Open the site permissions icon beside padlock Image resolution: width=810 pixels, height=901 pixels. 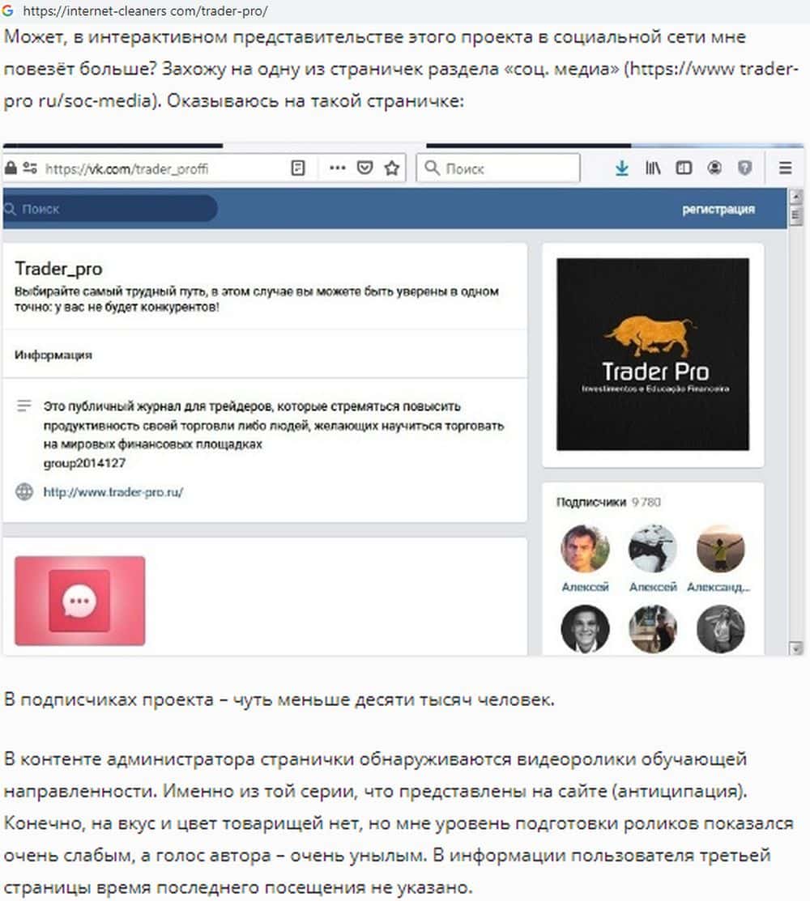[30, 168]
